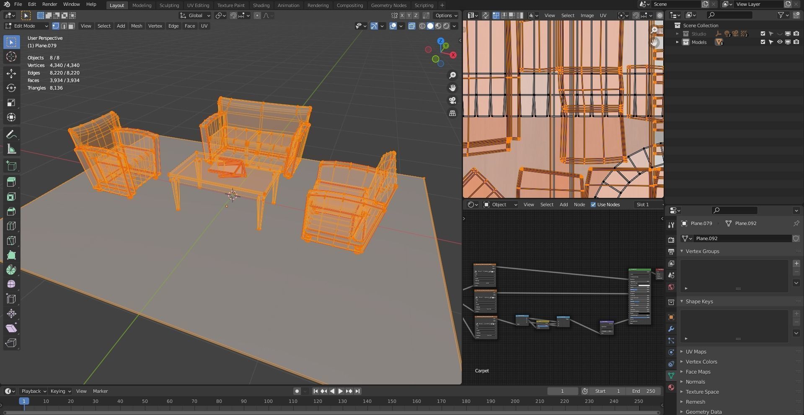This screenshot has height=415, width=804.
Task: Toggle camera view icon in viewport
Action: click(x=452, y=100)
